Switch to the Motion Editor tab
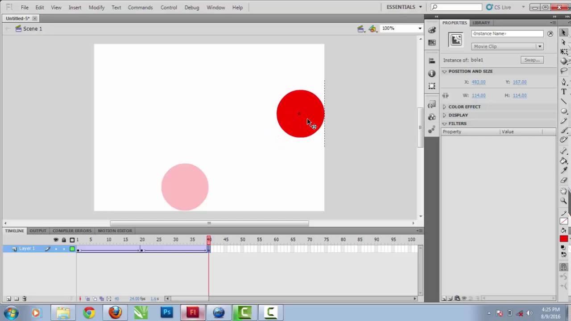This screenshot has height=321, width=571. 115,231
